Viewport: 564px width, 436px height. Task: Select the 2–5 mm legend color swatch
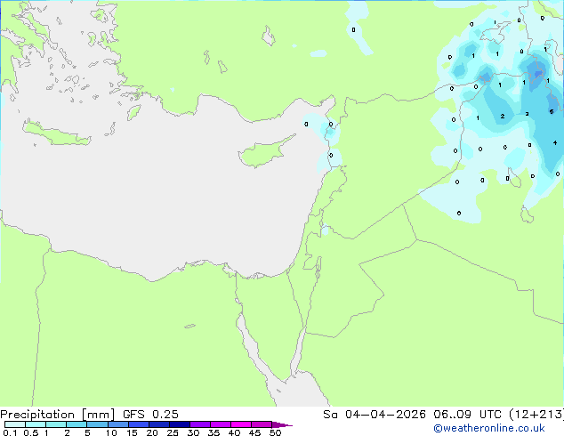coord(77,424)
